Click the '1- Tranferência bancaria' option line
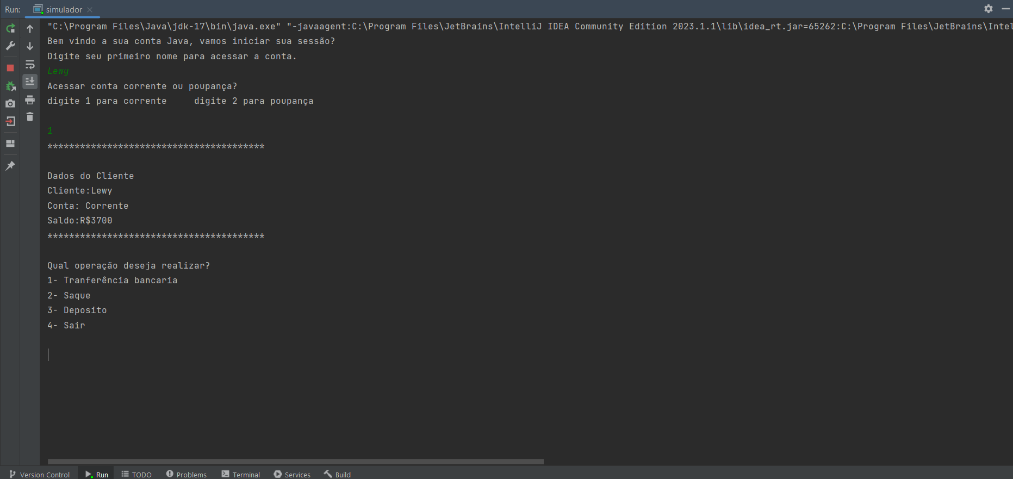The width and height of the screenshot is (1013, 479). click(113, 281)
